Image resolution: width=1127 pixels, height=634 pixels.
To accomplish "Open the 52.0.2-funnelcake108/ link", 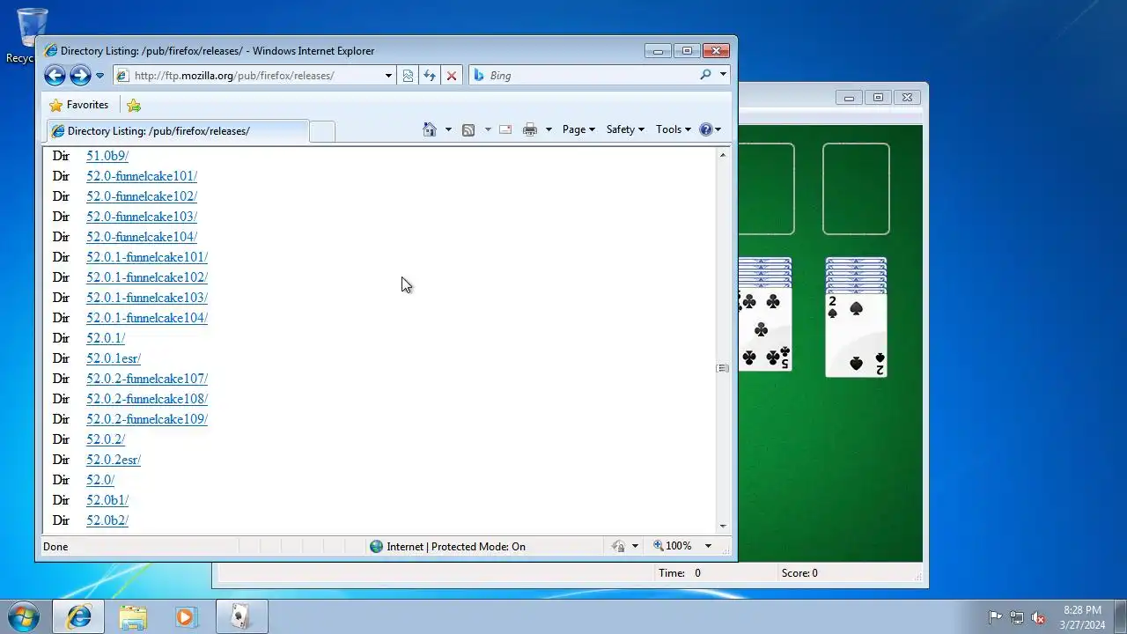I will pyautogui.click(x=147, y=399).
